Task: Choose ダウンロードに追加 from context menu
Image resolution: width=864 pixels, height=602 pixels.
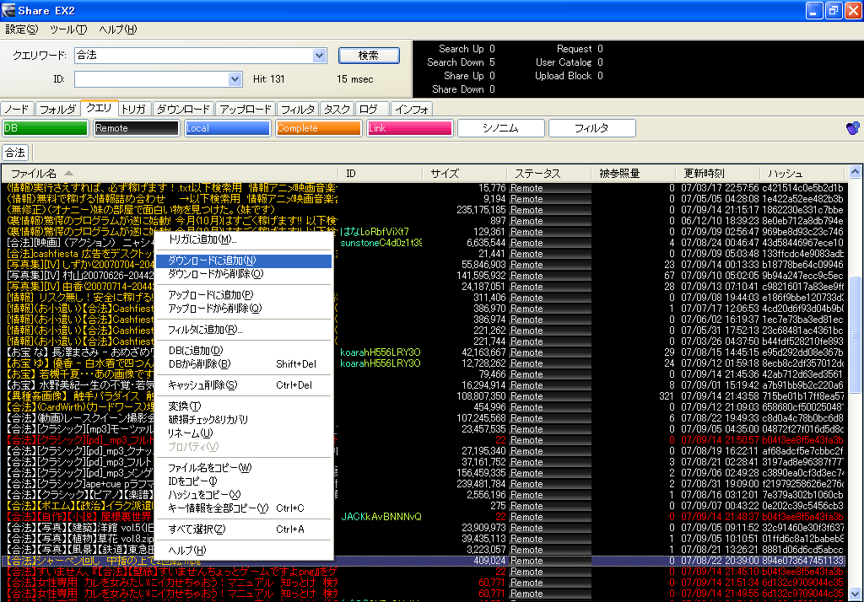Action: tap(212, 261)
